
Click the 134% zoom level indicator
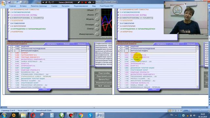click(x=186, y=110)
